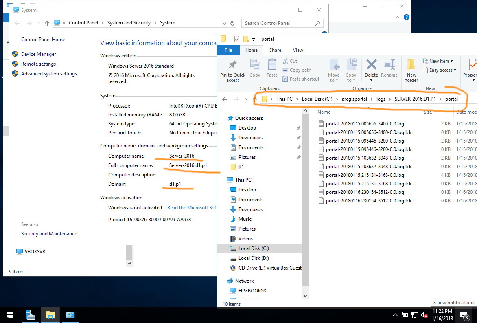477x323 pixels.
Task: Open Windows Start menu
Action: (x=10, y=314)
